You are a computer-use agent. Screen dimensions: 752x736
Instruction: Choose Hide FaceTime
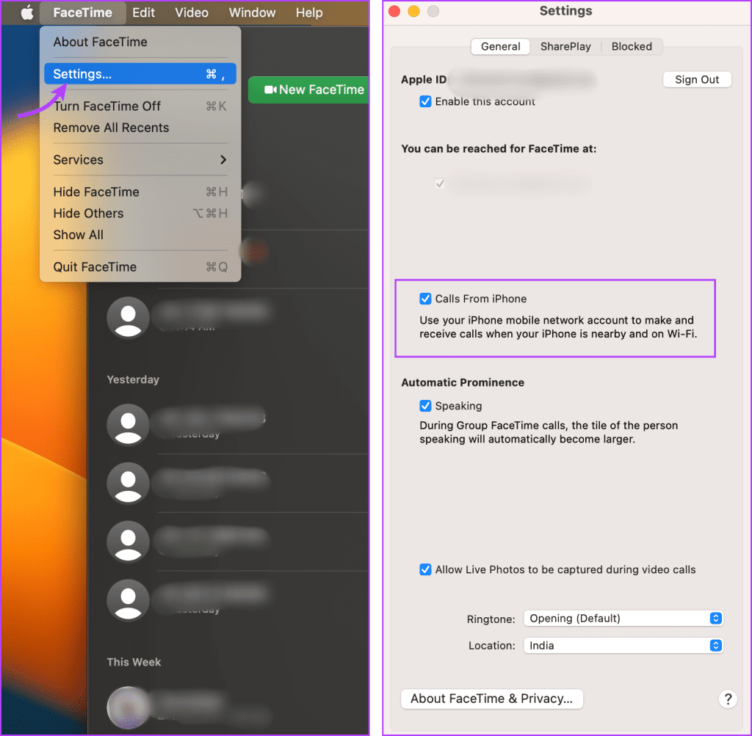(140, 192)
